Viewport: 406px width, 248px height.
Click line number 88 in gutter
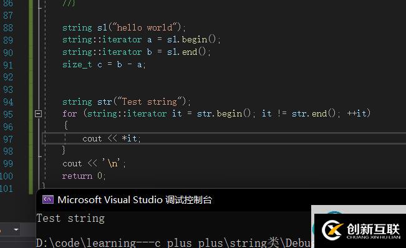(8, 27)
